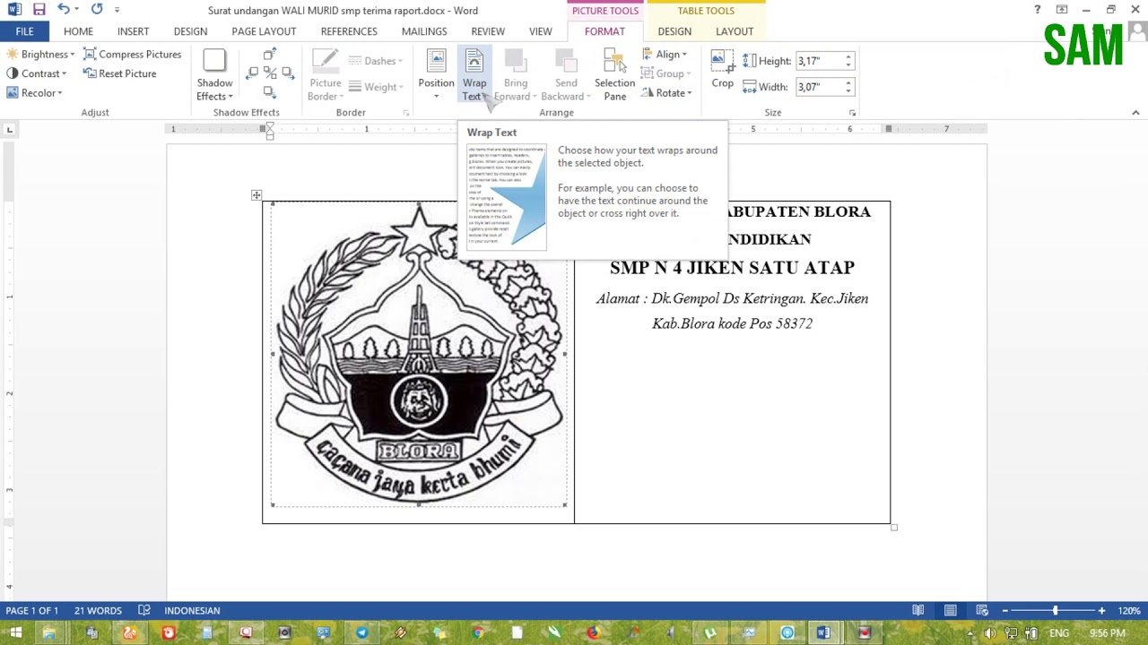This screenshot has height=645, width=1148.
Task: Click the ruler tab selector button
Action: pyautogui.click(x=10, y=130)
